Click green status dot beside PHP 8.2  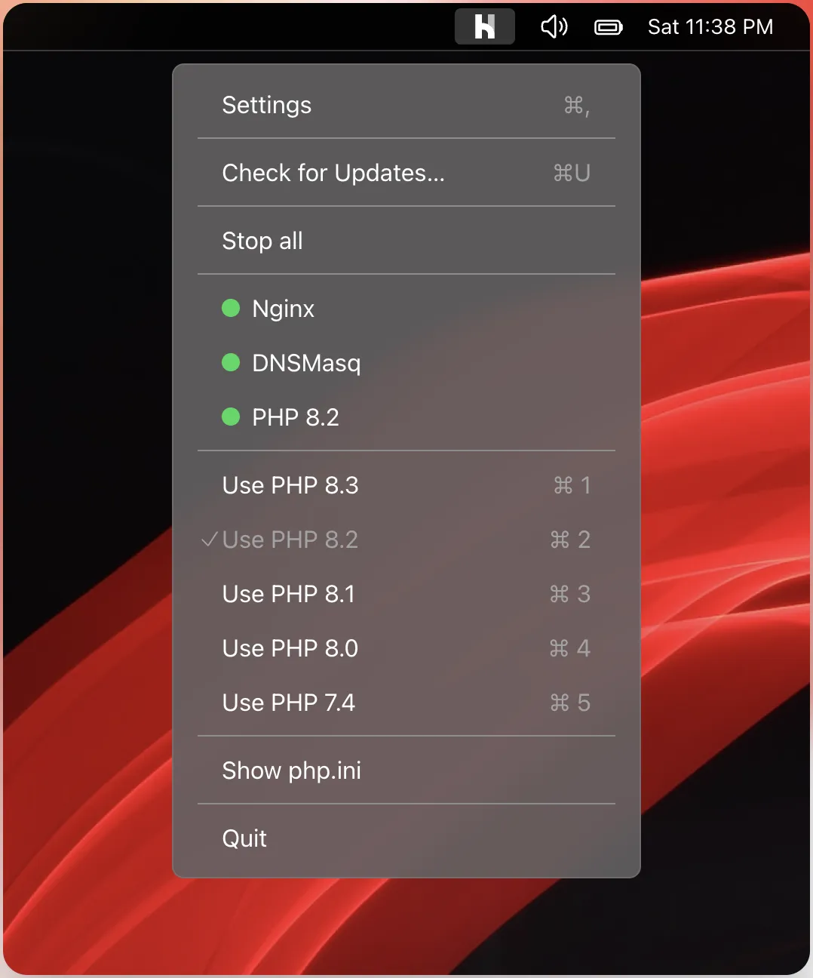[x=231, y=417]
